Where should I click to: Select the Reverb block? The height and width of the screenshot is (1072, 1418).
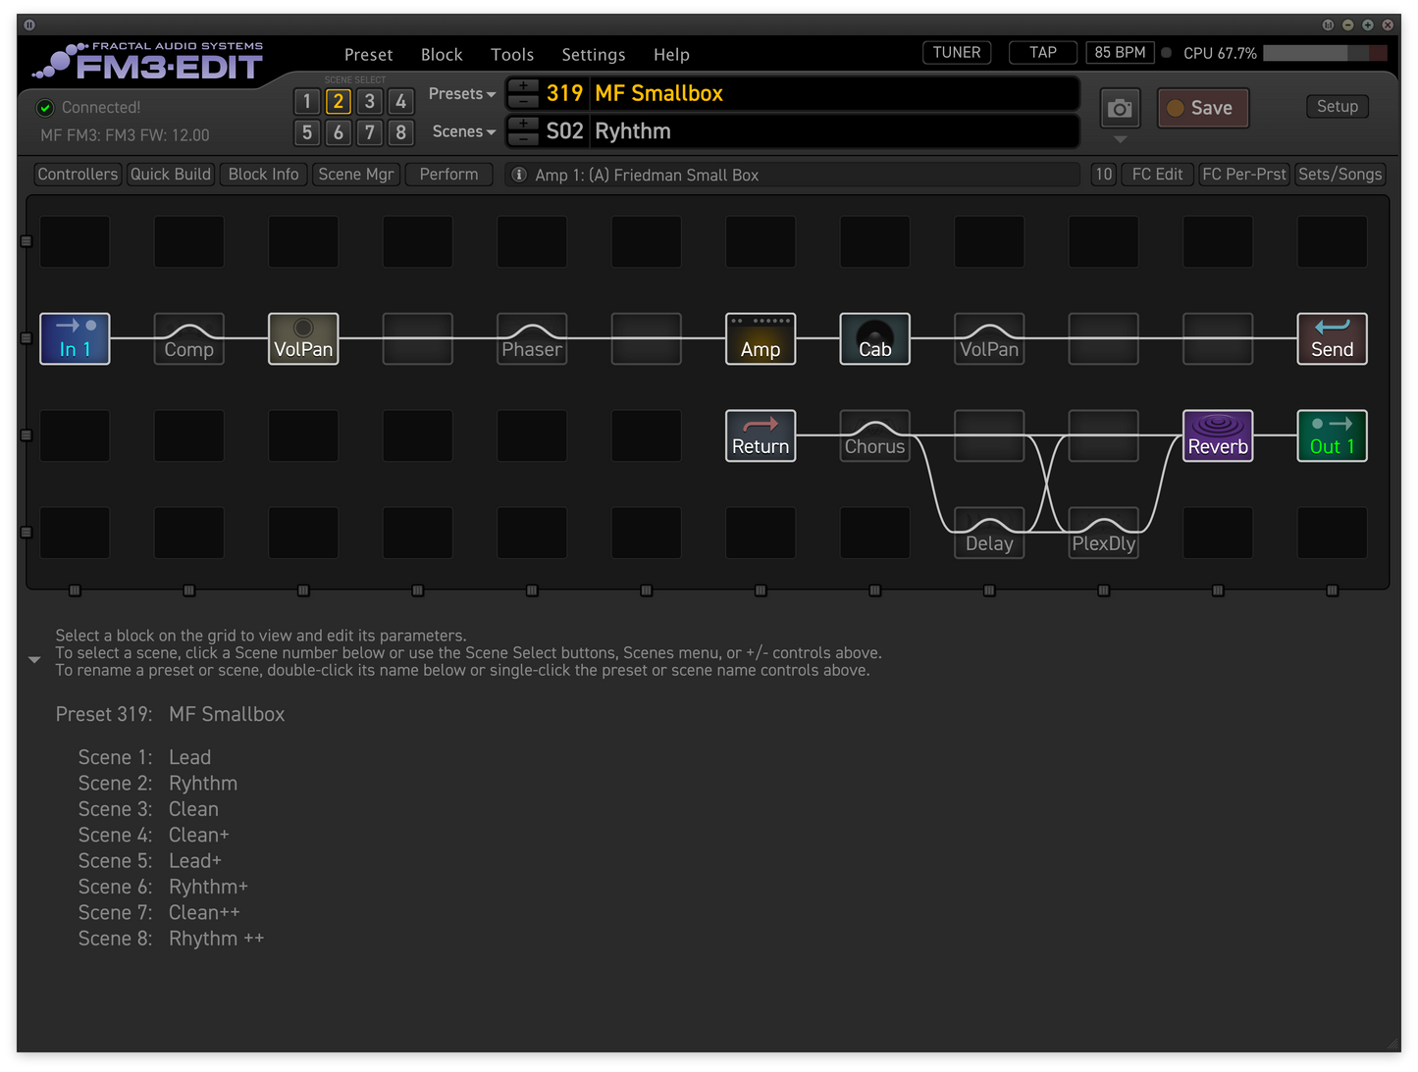click(x=1218, y=435)
